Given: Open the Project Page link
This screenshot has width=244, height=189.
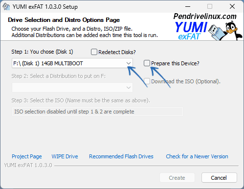Looking at the screenshot, I should [x=27, y=156].
